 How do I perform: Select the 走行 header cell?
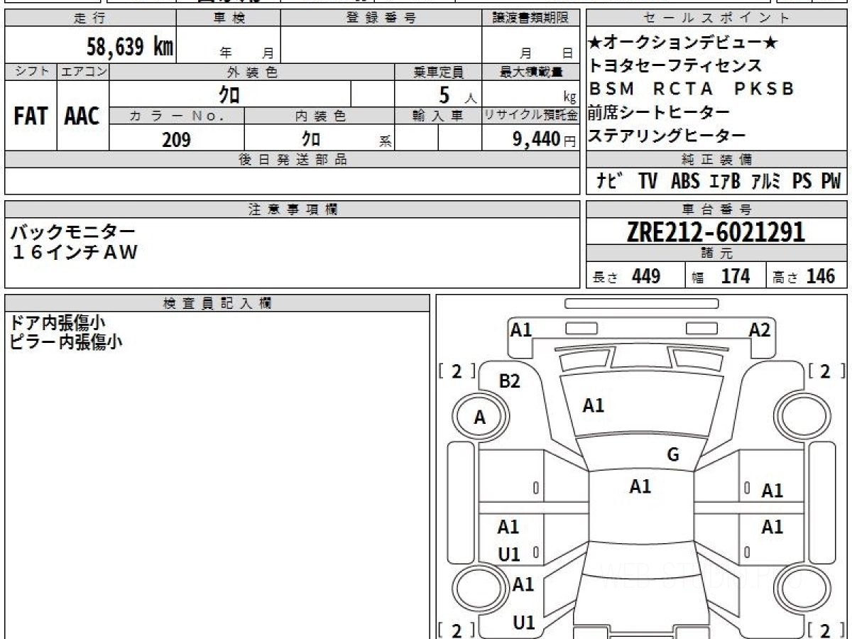[90, 18]
